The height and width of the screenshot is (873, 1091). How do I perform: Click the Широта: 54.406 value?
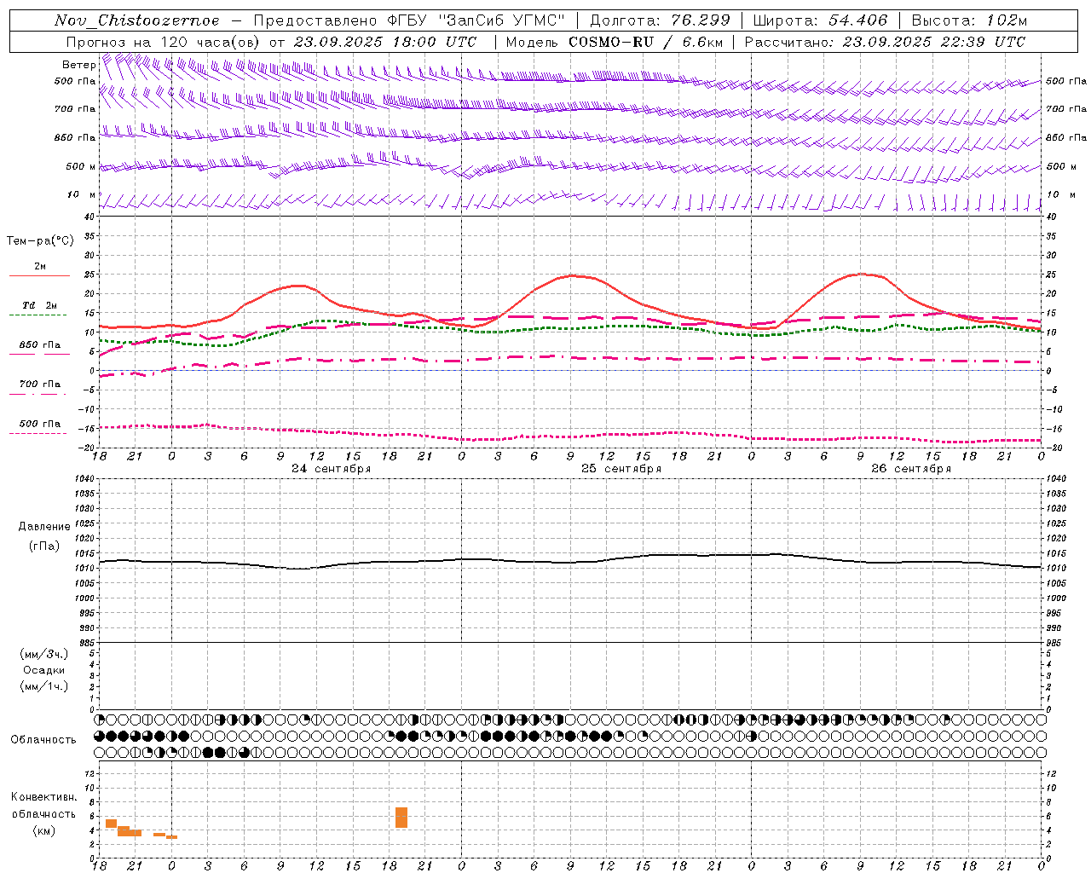click(x=820, y=20)
